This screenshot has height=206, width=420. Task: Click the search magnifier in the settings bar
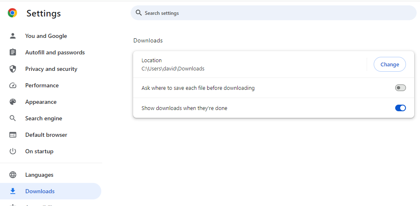[x=138, y=13]
